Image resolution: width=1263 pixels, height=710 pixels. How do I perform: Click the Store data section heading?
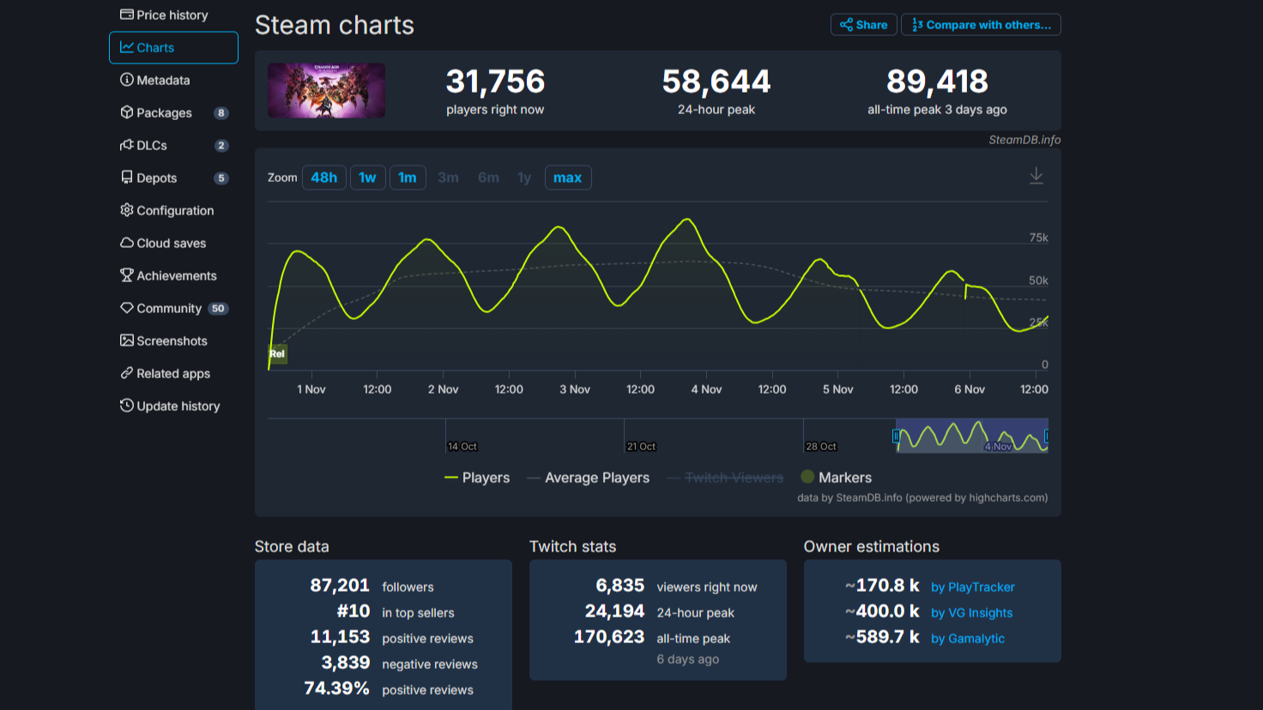click(x=292, y=546)
